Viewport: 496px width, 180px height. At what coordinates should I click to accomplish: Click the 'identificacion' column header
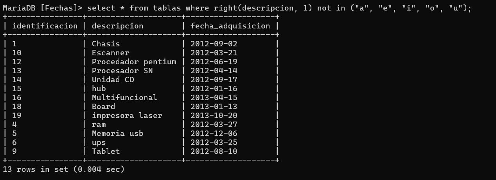[45, 26]
